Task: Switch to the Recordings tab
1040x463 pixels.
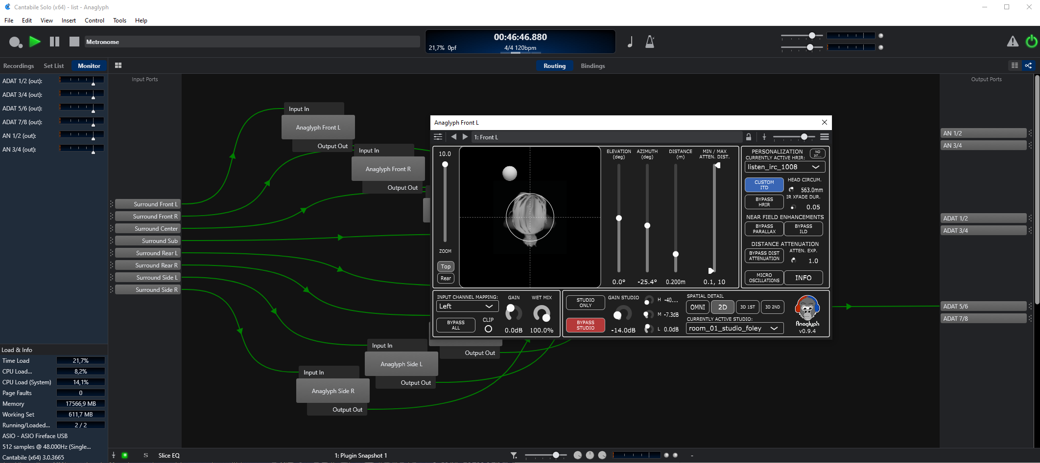Action: (x=19, y=66)
